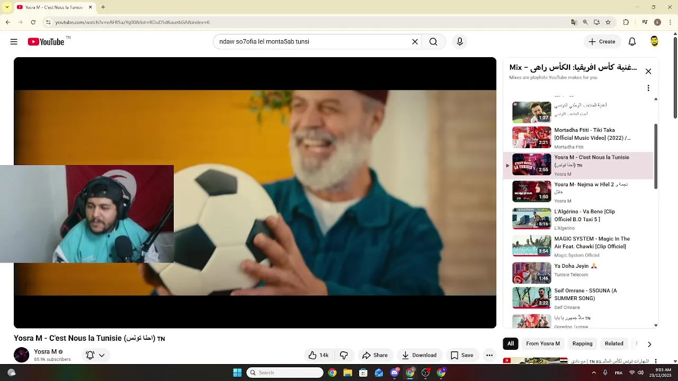Image resolution: width=678 pixels, height=381 pixels.
Task: Share the video
Action: [375, 355]
